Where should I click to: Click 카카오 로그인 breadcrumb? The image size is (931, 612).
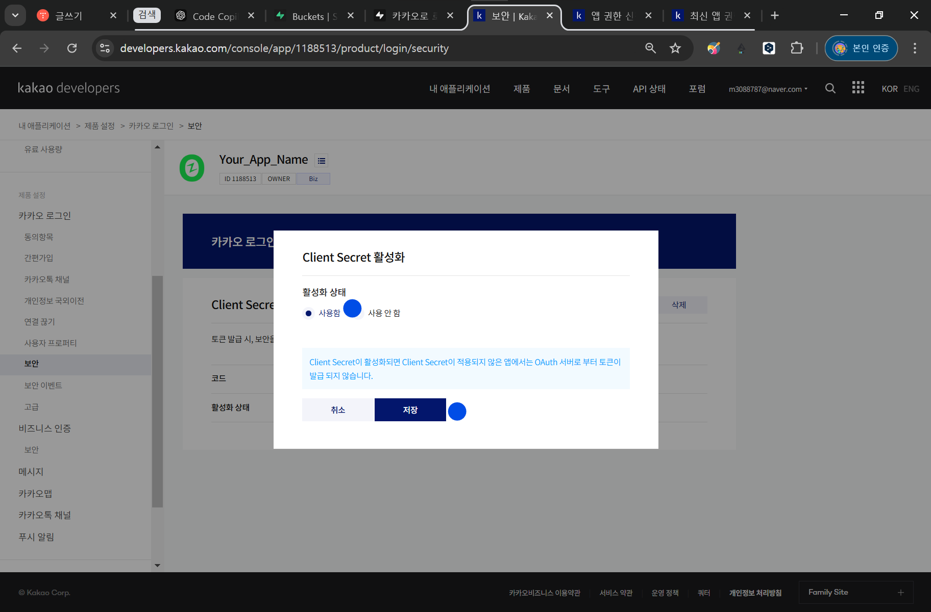pos(151,126)
